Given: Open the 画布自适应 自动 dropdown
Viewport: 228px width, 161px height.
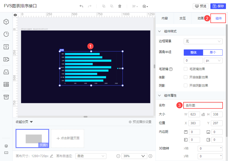Looking at the screenshot, I should click(x=91, y=156).
